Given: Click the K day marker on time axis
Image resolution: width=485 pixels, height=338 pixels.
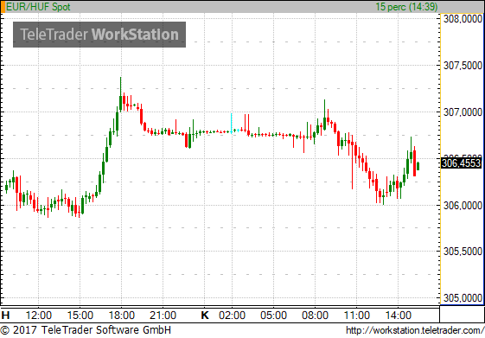Looking at the screenshot, I should pyautogui.click(x=205, y=316).
